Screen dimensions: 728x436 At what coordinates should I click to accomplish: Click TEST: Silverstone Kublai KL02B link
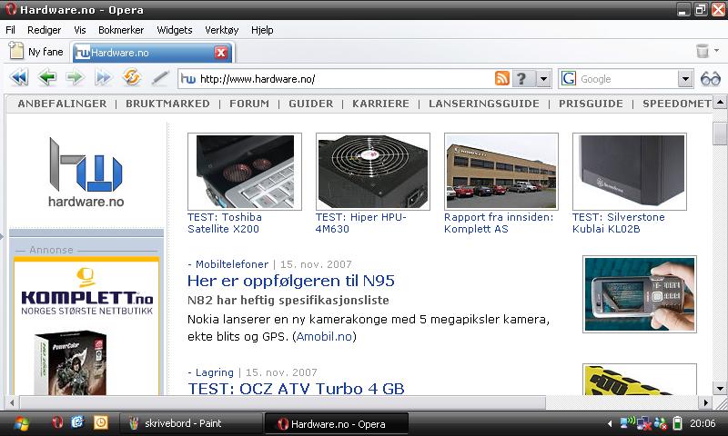[619, 223]
